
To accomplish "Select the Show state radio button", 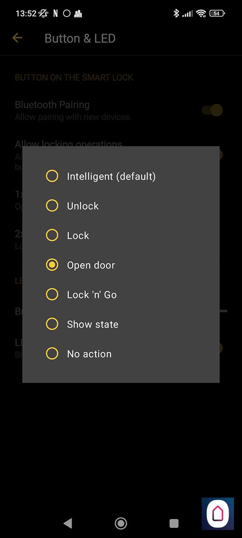I will click(52, 324).
